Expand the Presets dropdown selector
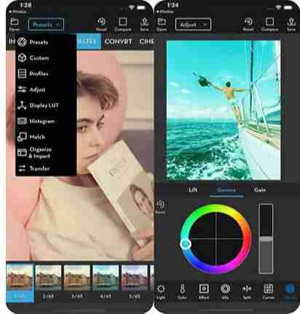The width and height of the screenshot is (300, 314). tap(46, 25)
